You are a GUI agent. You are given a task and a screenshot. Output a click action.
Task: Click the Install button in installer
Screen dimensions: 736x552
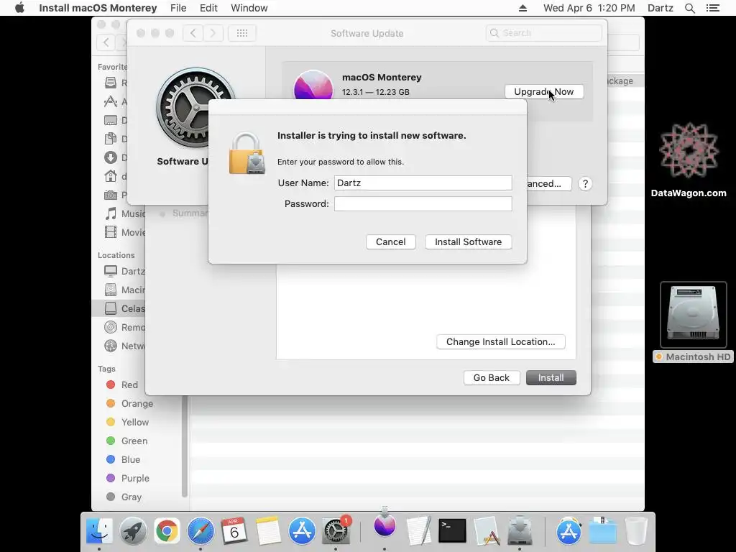(x=551, y=378)
